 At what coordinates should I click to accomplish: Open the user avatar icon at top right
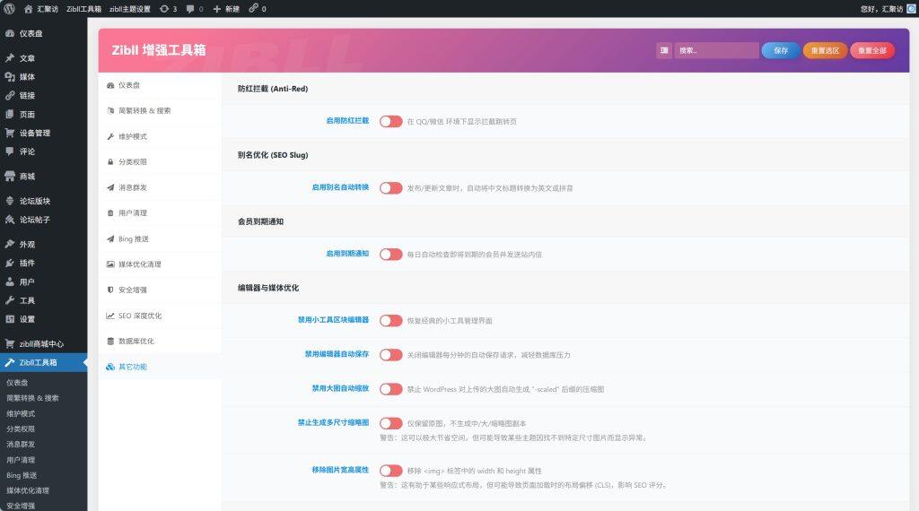pos(912,9)
